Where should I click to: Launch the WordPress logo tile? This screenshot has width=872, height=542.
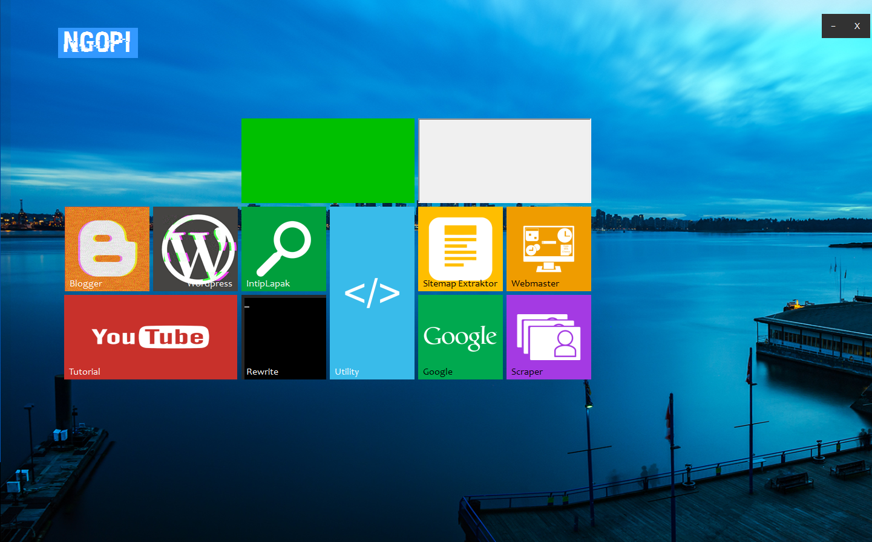tap(198, 248)
